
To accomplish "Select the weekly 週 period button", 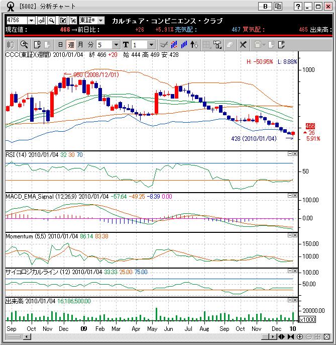I will (x=71, y=45).
